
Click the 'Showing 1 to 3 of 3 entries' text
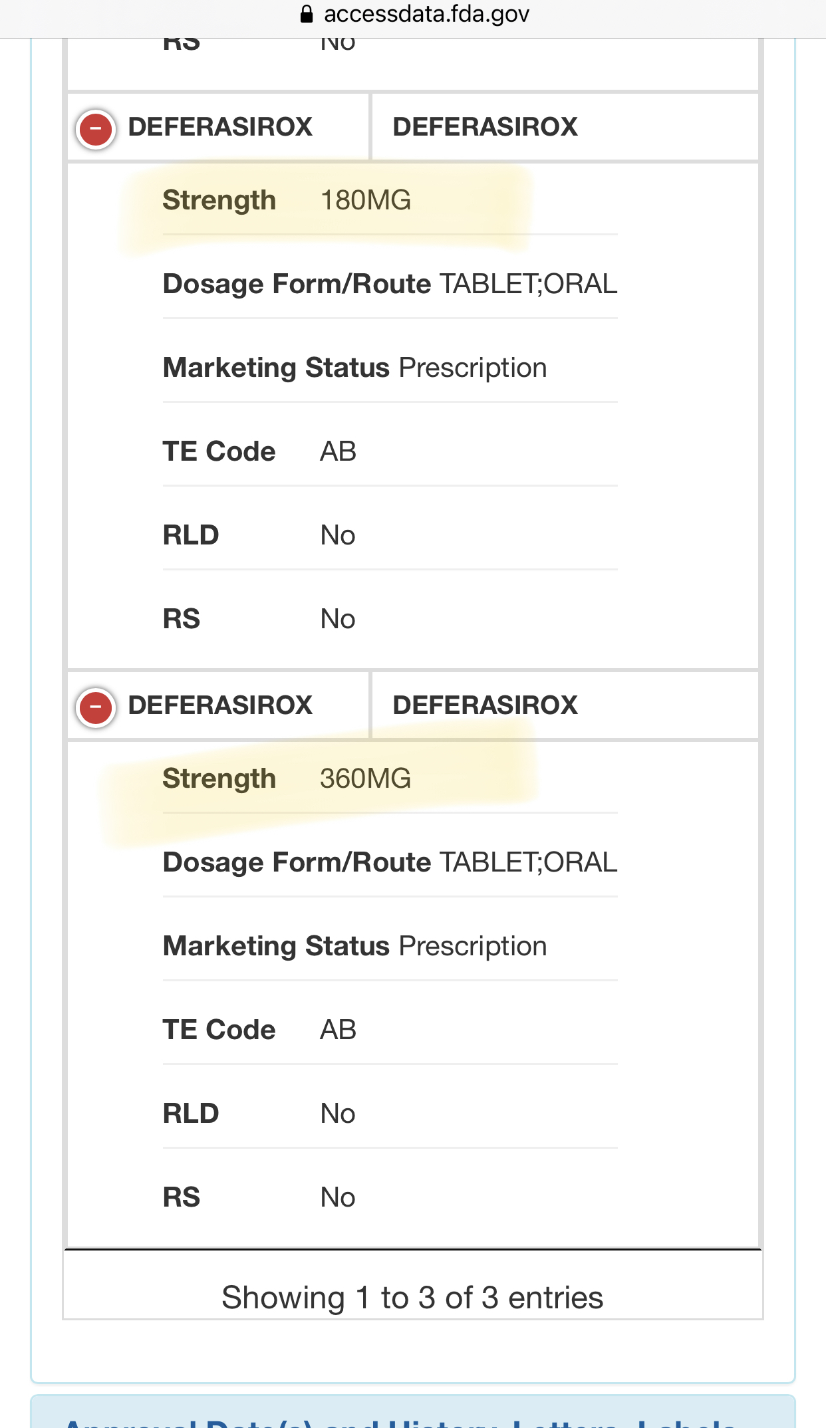pos(412,1298)
